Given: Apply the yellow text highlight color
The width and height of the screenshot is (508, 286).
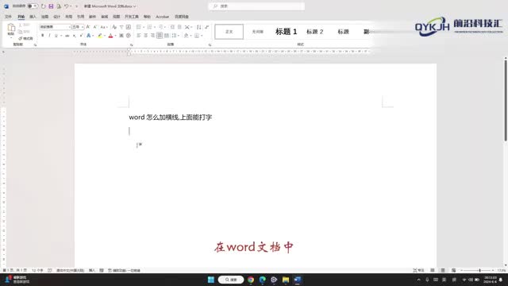Looking at the screenshot, I should (100, 35).
